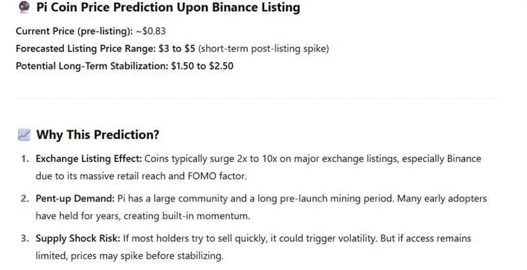Click list number 2 marker

point(25,198)
